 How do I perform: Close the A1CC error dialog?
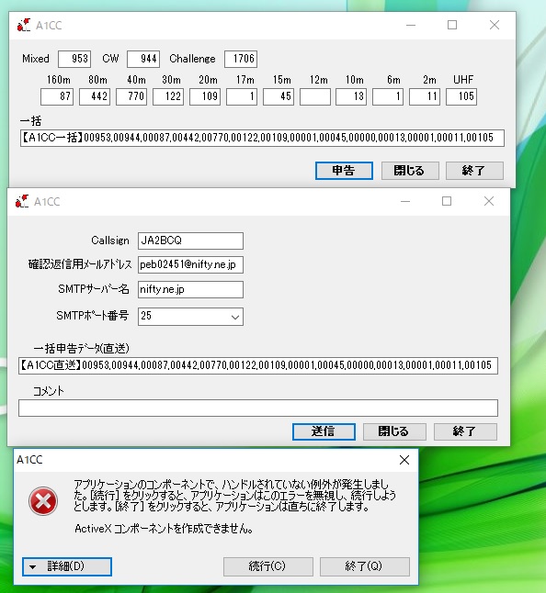coord(404,460)
